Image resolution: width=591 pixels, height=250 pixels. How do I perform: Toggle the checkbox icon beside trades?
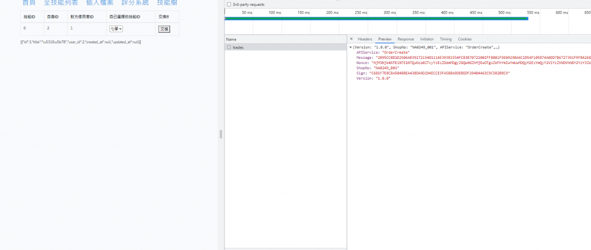point(229,47)
